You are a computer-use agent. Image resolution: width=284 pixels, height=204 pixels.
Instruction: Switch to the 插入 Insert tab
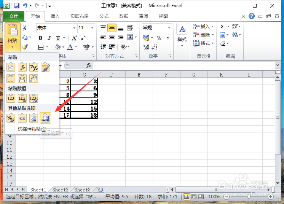(55, 16)
